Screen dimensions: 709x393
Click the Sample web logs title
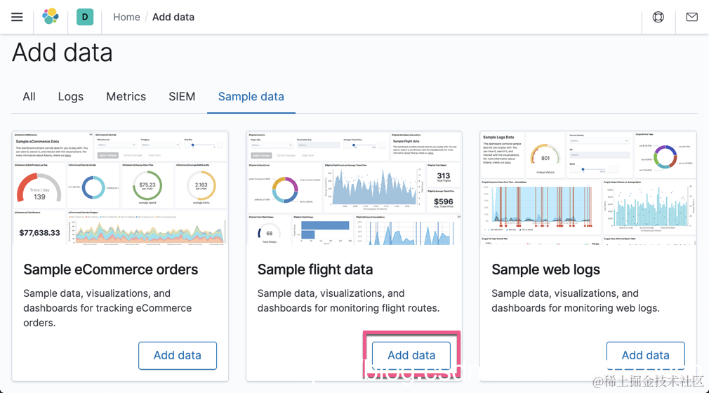[546, 269]
